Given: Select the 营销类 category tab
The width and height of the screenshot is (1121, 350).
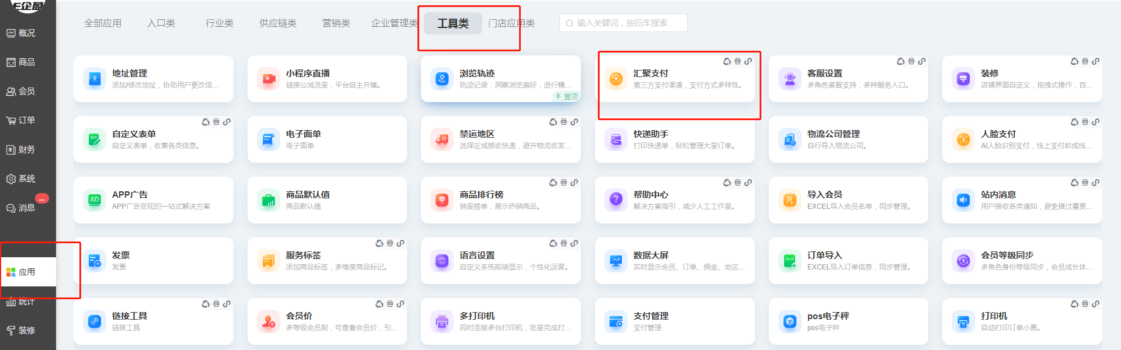Looking at the screenshot, I should [336, 23].
